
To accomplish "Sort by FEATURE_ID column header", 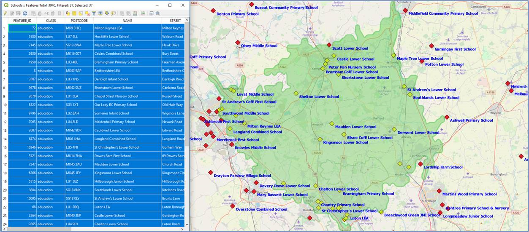I will point(22,20).
